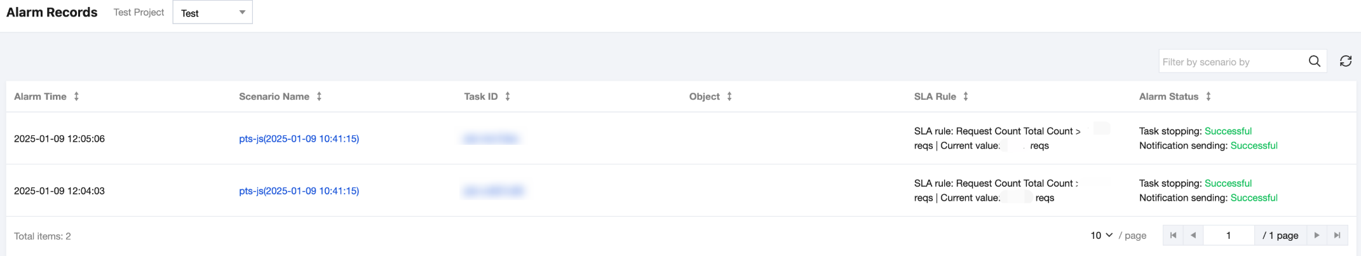Open pts-js scenario from 12:04:03 alarm
The width and height of the screenshot is (1361, 256).
click(299, 191)
